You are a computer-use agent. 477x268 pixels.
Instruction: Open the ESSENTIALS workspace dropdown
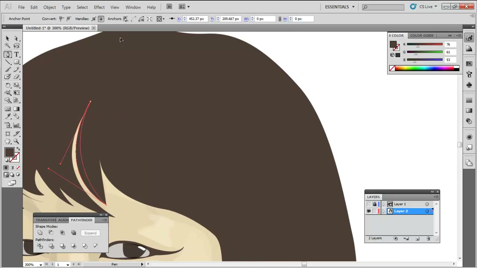pos(340,7)
